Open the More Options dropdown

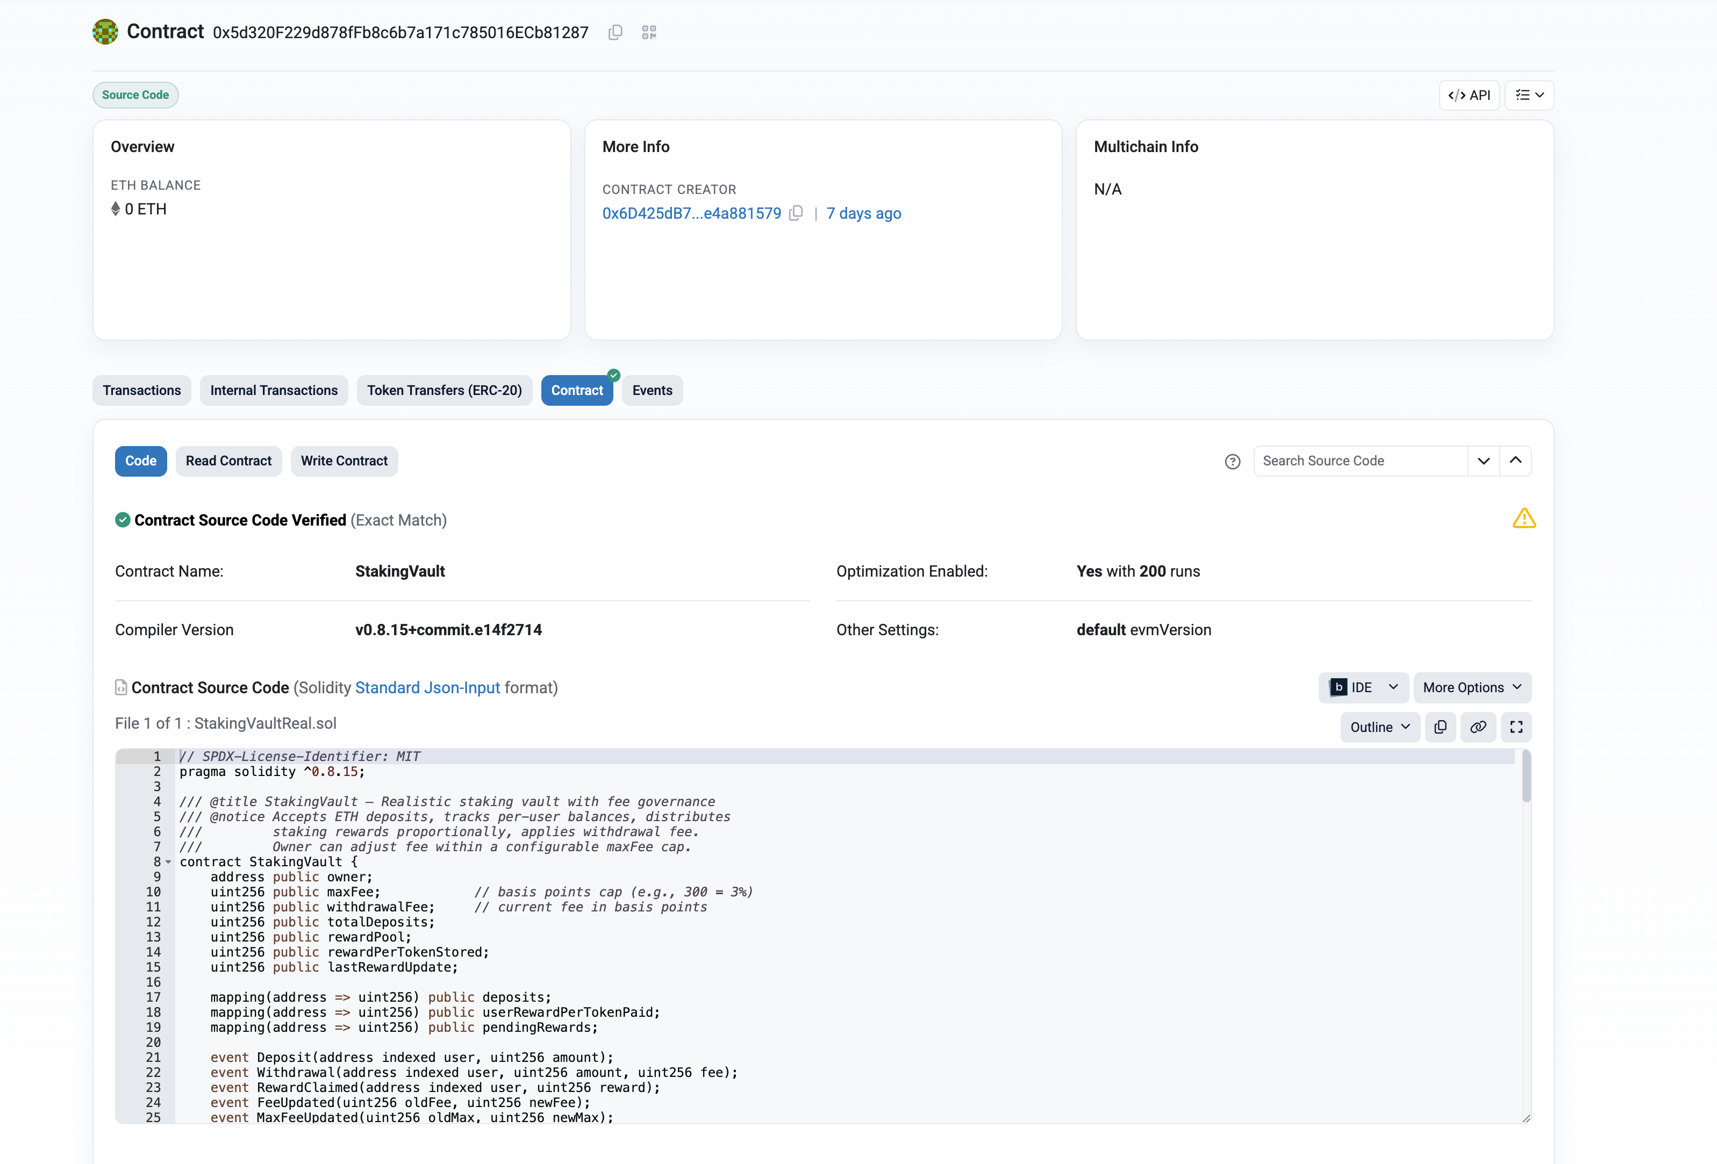(1472, 688)
